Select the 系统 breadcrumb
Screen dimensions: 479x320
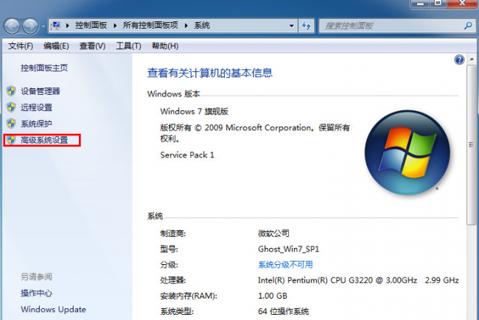click(x=202, y=25)
